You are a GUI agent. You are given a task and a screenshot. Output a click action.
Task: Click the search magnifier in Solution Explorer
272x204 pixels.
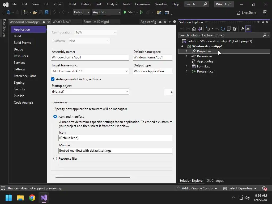pyautogui.click(x=264, y=35)
